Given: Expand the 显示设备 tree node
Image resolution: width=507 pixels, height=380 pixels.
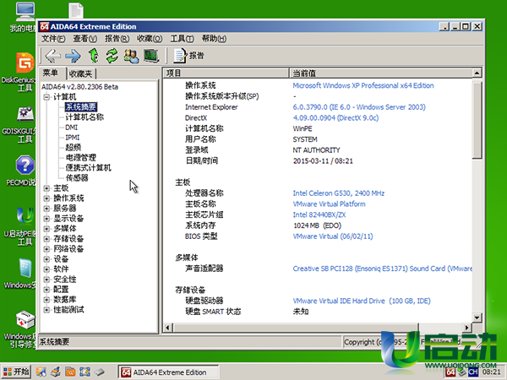Looking at the screenshot, I should pyautogui.click(x=46, y=219).
